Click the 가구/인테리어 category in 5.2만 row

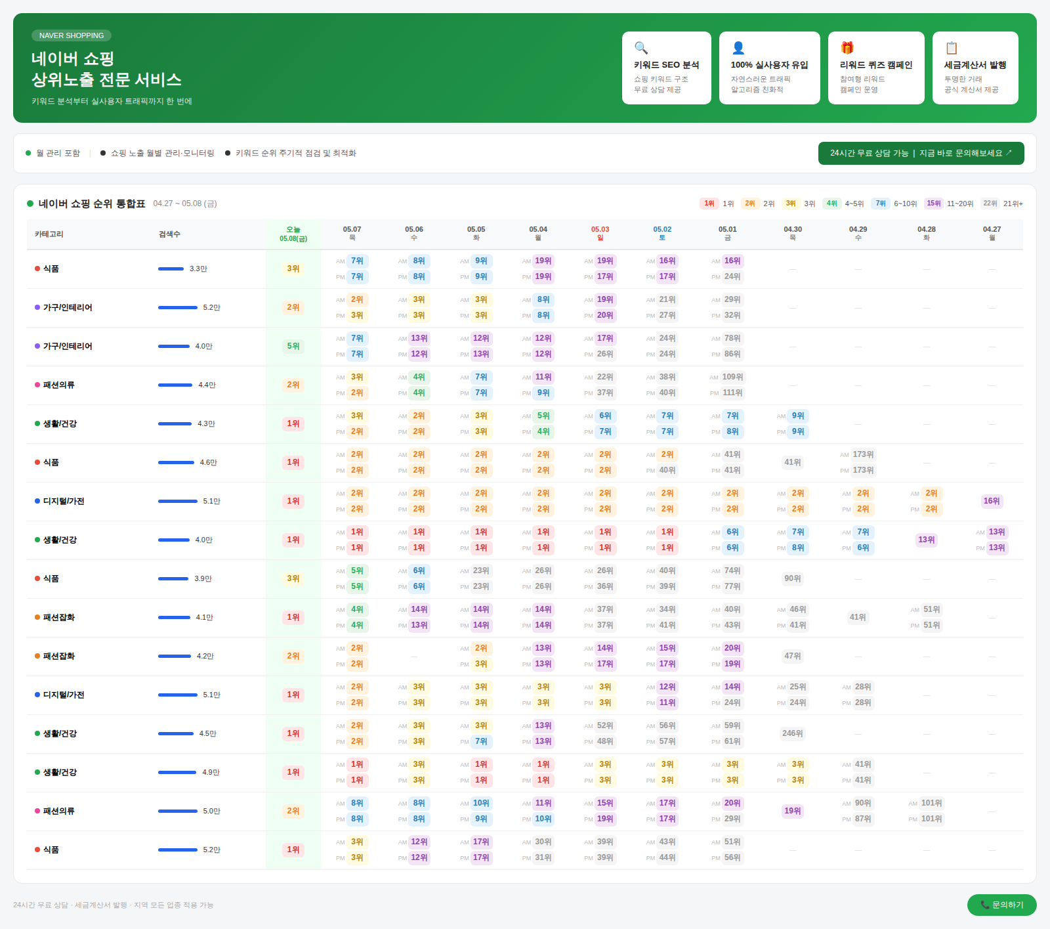[68, 307]
